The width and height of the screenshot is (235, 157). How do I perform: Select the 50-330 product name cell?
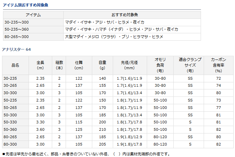coord(10,122)
